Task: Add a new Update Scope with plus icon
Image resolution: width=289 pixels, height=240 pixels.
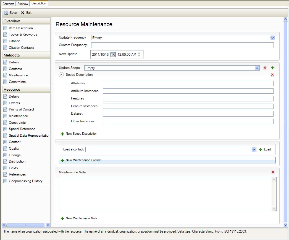Action: click(x=273, y=68)
